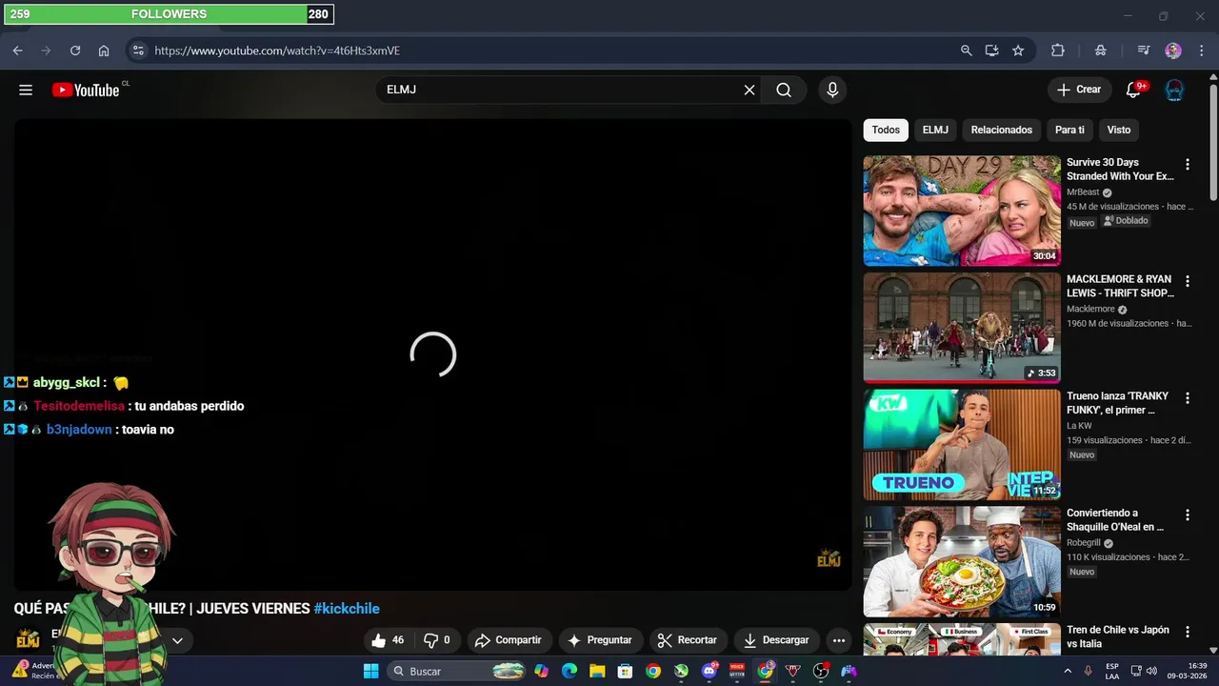Open the browser home page icon
Image resolution: width=1219 pixels, height=686 pixels.
104,50
